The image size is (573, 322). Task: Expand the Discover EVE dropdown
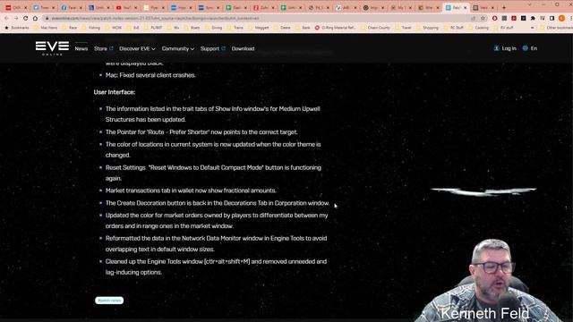[x=137, y=48]
